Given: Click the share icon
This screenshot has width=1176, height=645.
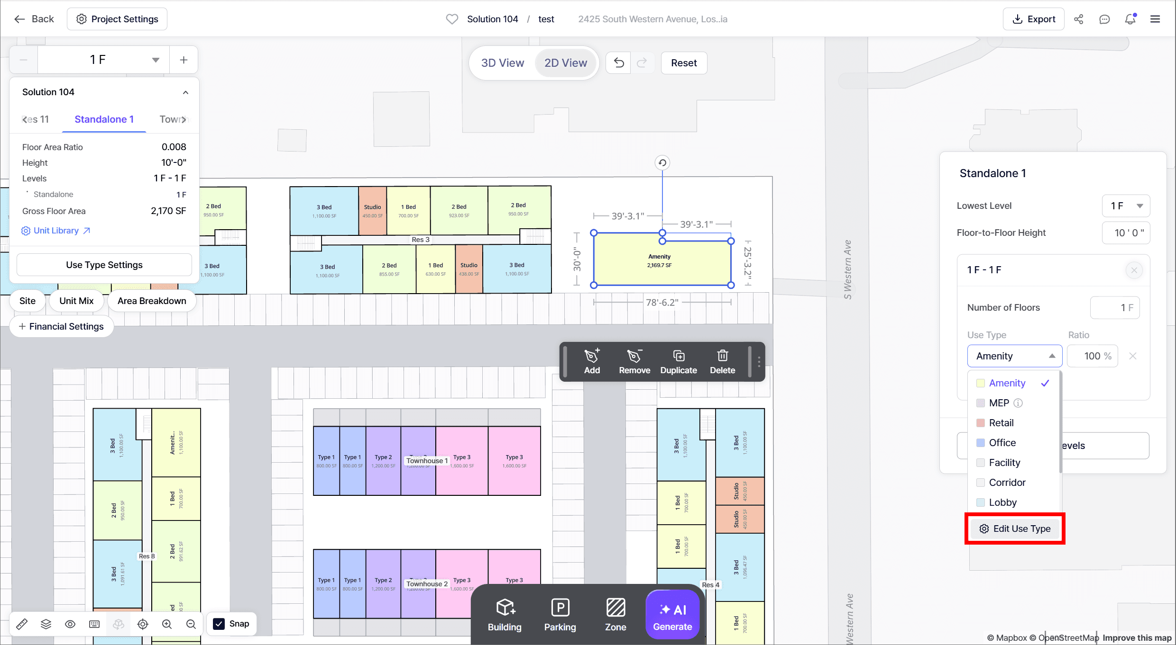Looking at the screenshot, I should (1079, 19).
